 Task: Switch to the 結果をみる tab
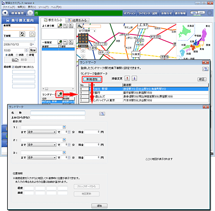coord(78,20)
